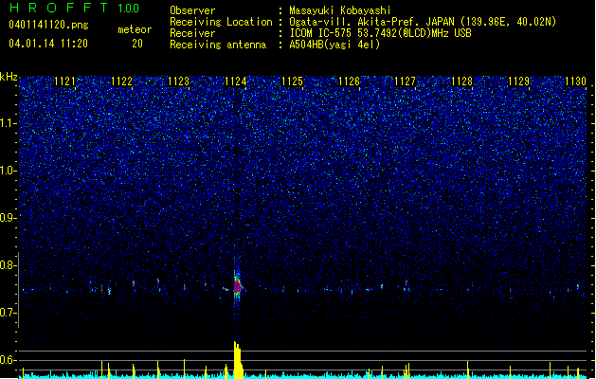Click the 1129 time axis label
Viewport: 596px width, 379px height.
tap(519, 81)
